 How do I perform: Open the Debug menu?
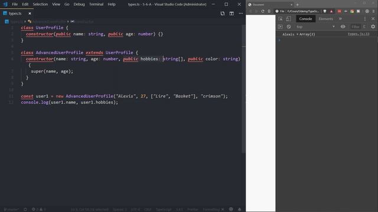[79, 4]
